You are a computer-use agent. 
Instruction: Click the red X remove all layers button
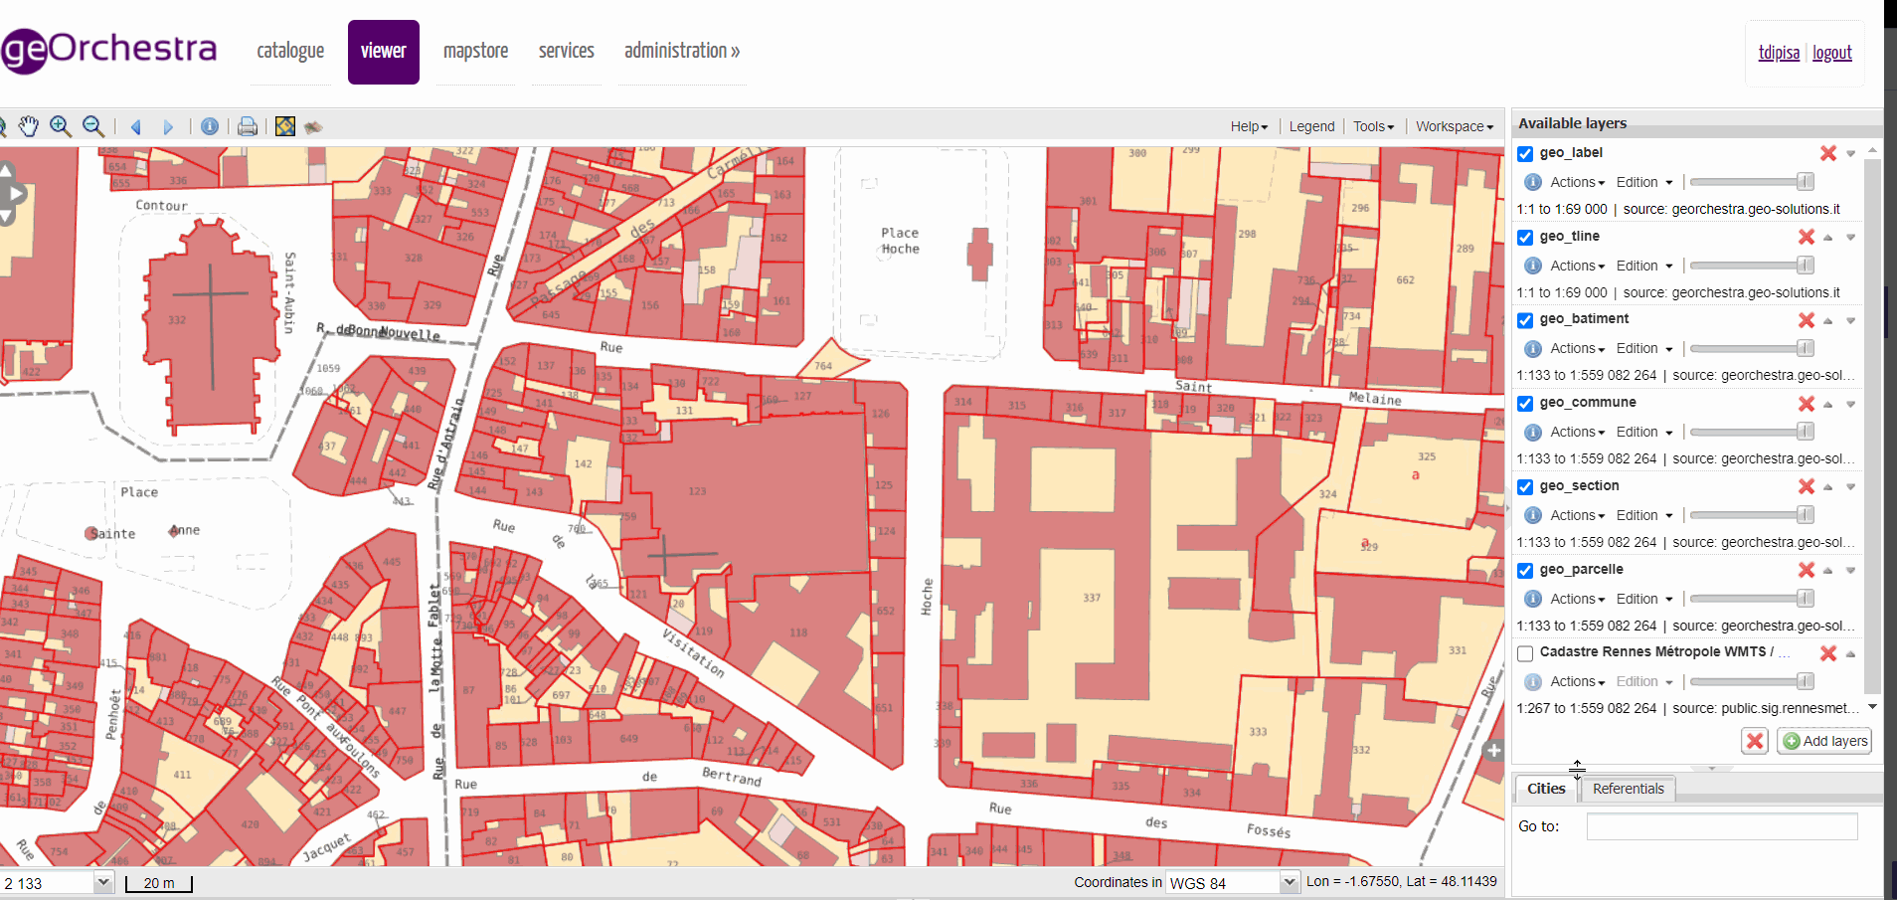point(1755,741)
